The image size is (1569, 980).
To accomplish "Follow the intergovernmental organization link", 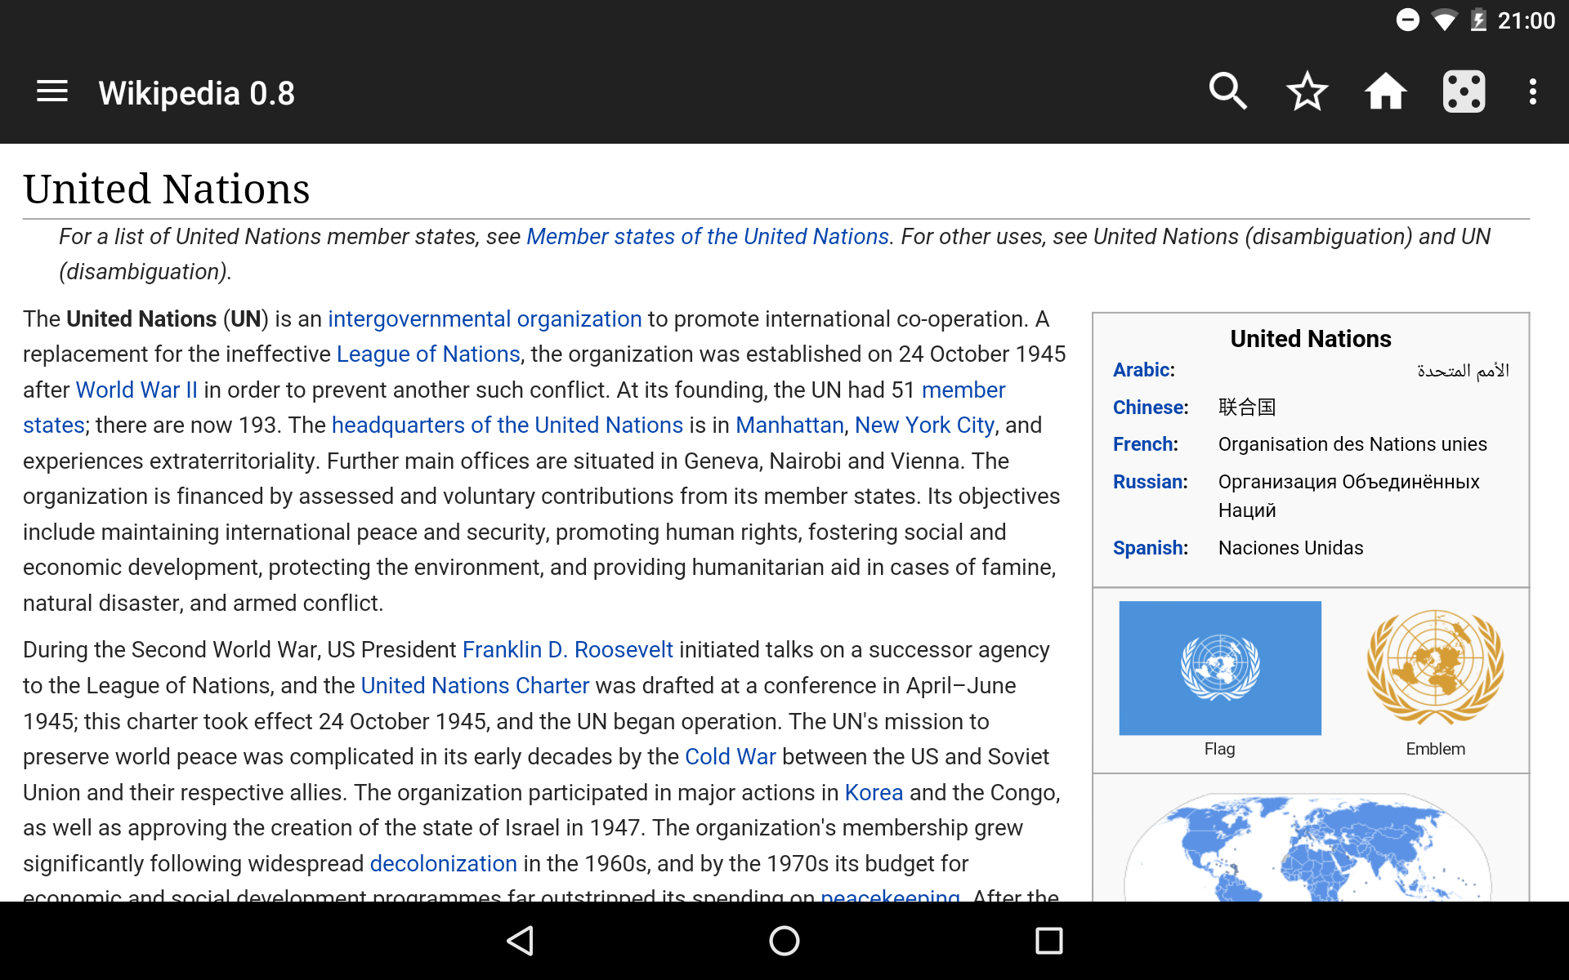I will [x=485, y=318].
